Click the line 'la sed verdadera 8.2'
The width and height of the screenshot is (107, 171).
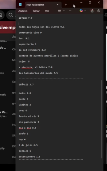(x=32, y=50)
